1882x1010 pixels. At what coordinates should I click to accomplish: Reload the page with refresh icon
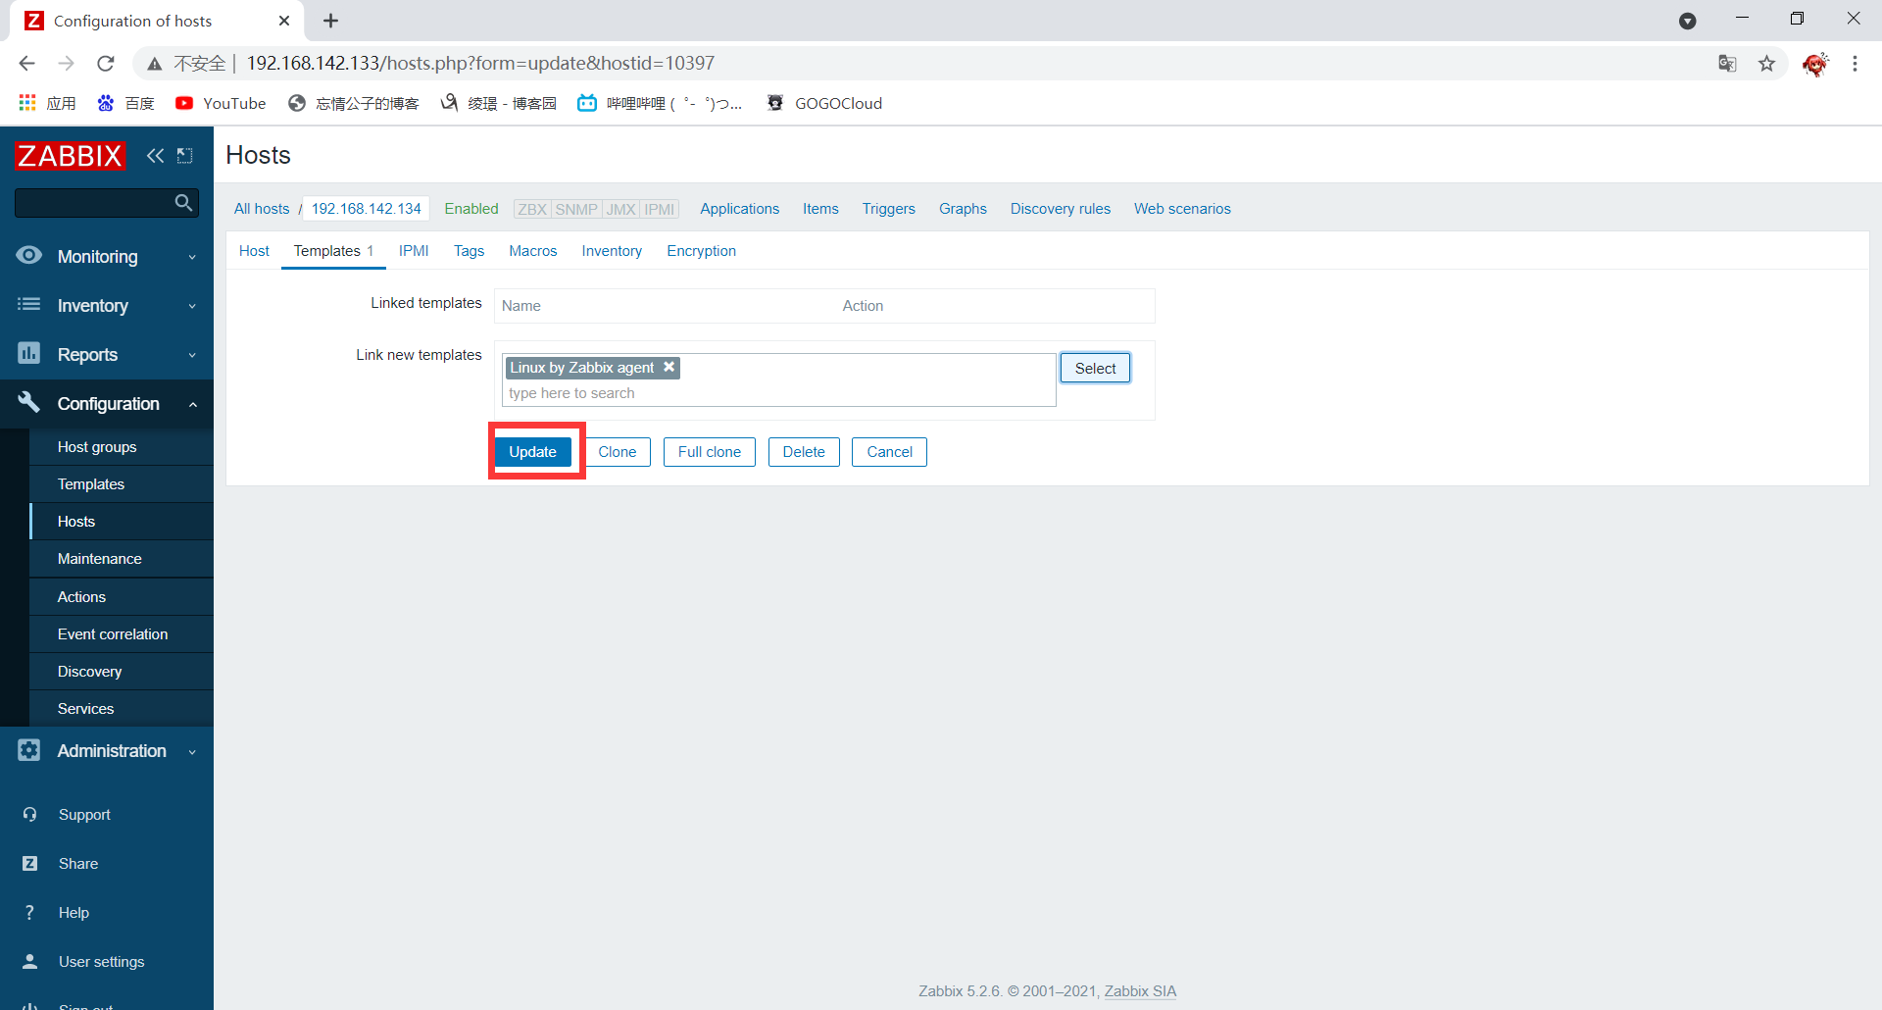pos(106,63)
